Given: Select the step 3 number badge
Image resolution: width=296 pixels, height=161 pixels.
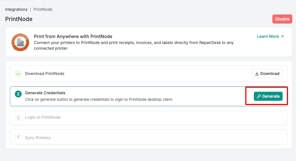Looking at the screenshot, I should [18, 118].
